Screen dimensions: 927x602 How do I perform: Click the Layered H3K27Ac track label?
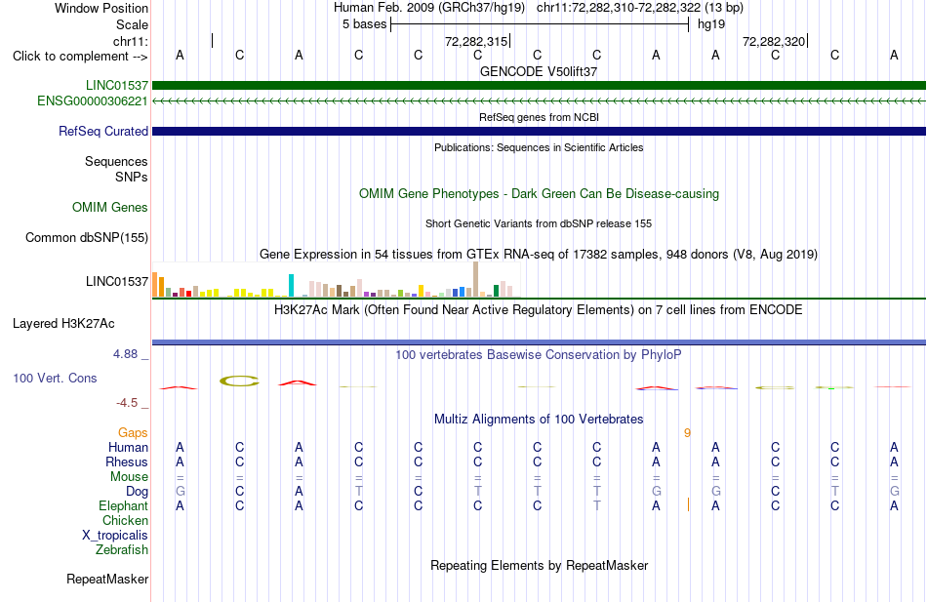(x=63, y=324)
